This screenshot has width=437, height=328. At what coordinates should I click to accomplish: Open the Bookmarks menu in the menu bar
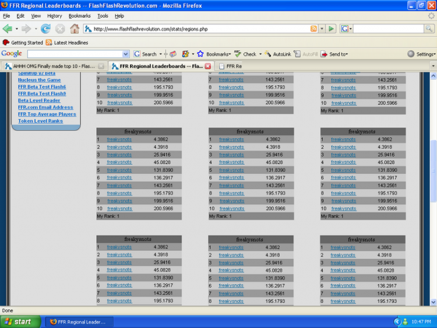[79, 16]
